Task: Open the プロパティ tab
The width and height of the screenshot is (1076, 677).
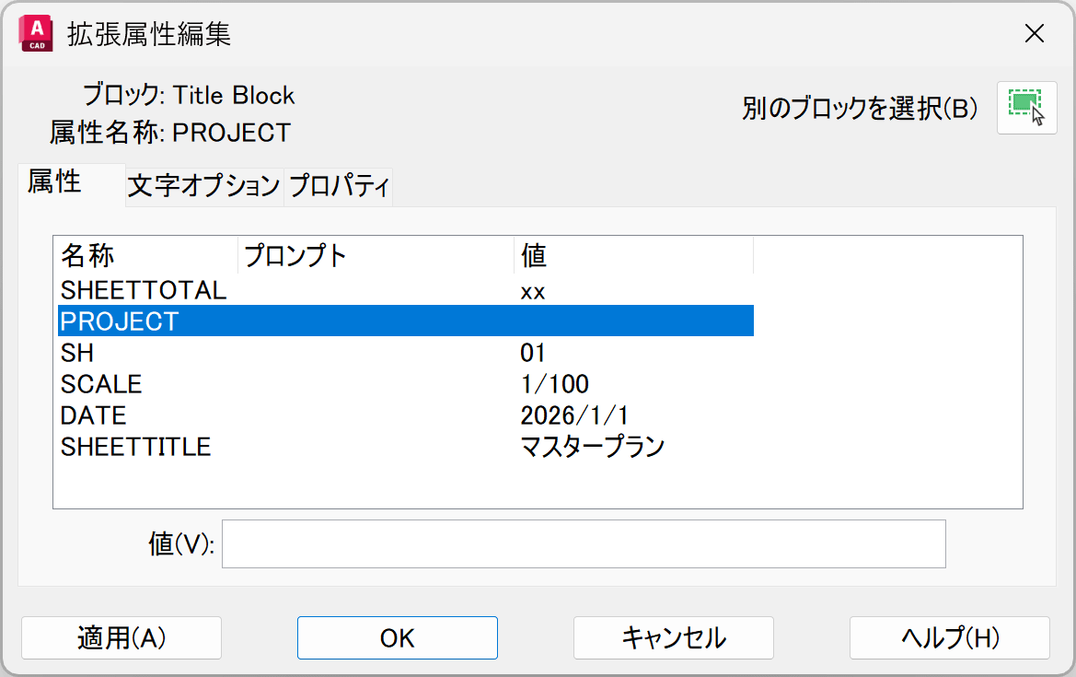Action: (339, 186)
